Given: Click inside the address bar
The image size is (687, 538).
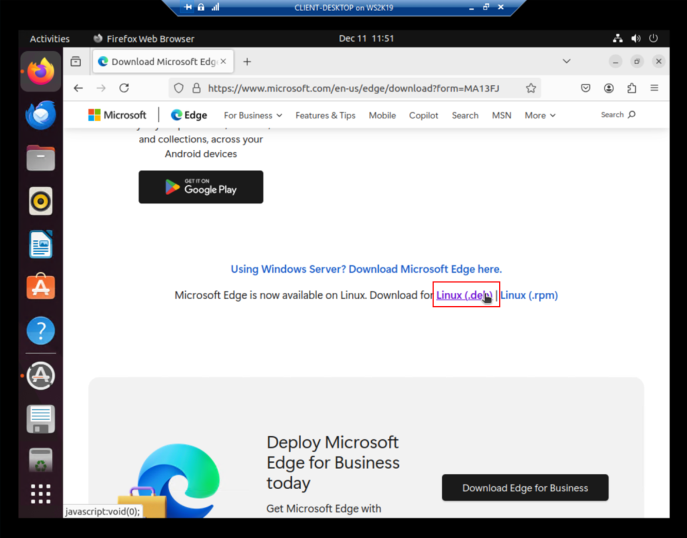Looking at the screenshot, I should tap(353, 88).
